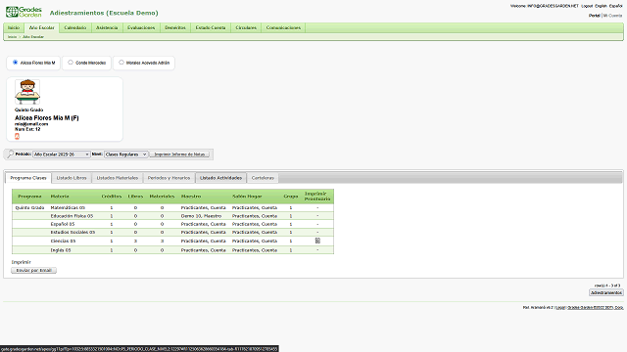Click the Inglés 05 subject cell

pyautogui.click(x=61, y=250)
